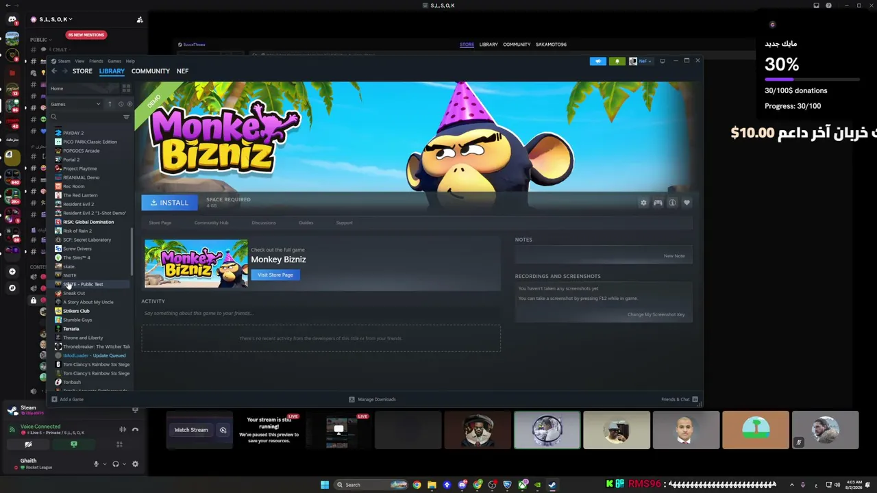Click the Monkey Bizniz full game thumbnail

[196, 264]
